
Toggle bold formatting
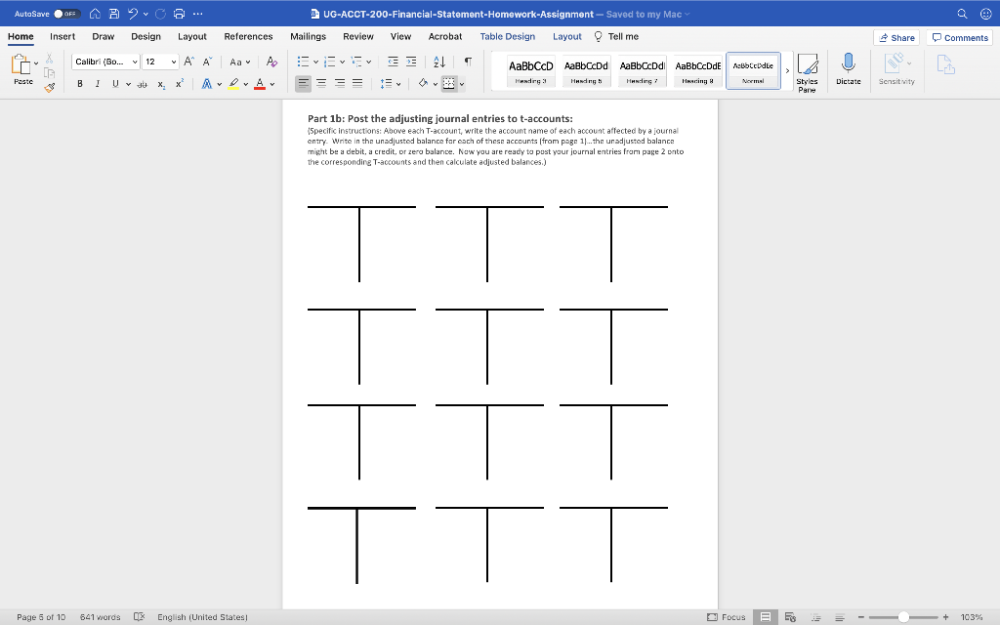79,84
